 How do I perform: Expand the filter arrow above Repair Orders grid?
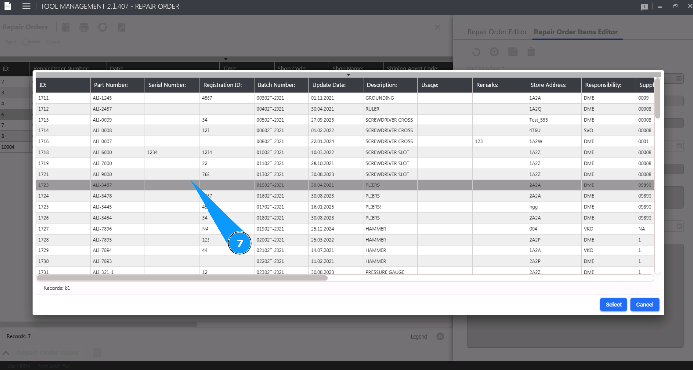(x=226, y=59)
